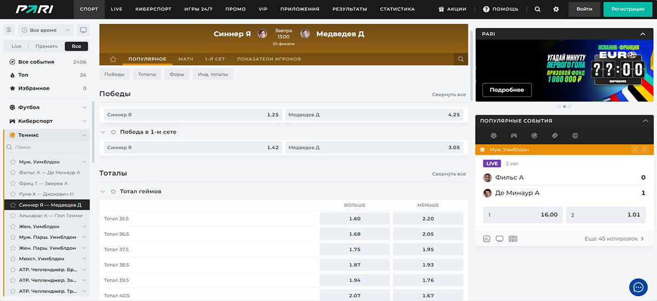Switch to the Матч tab
This screenshot has height=301, width=657.
186,59
